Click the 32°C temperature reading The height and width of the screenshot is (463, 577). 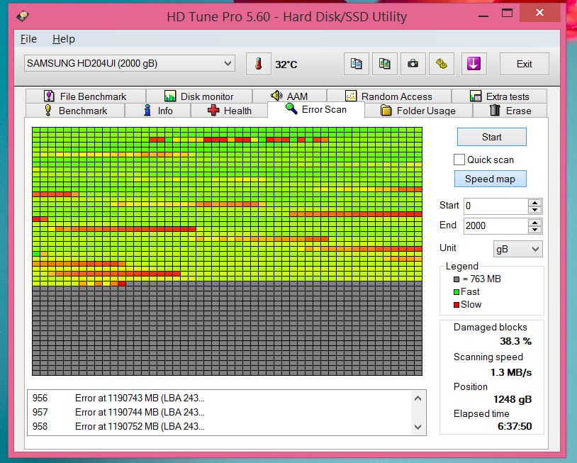pyautogui.click(x=286, y=65)
